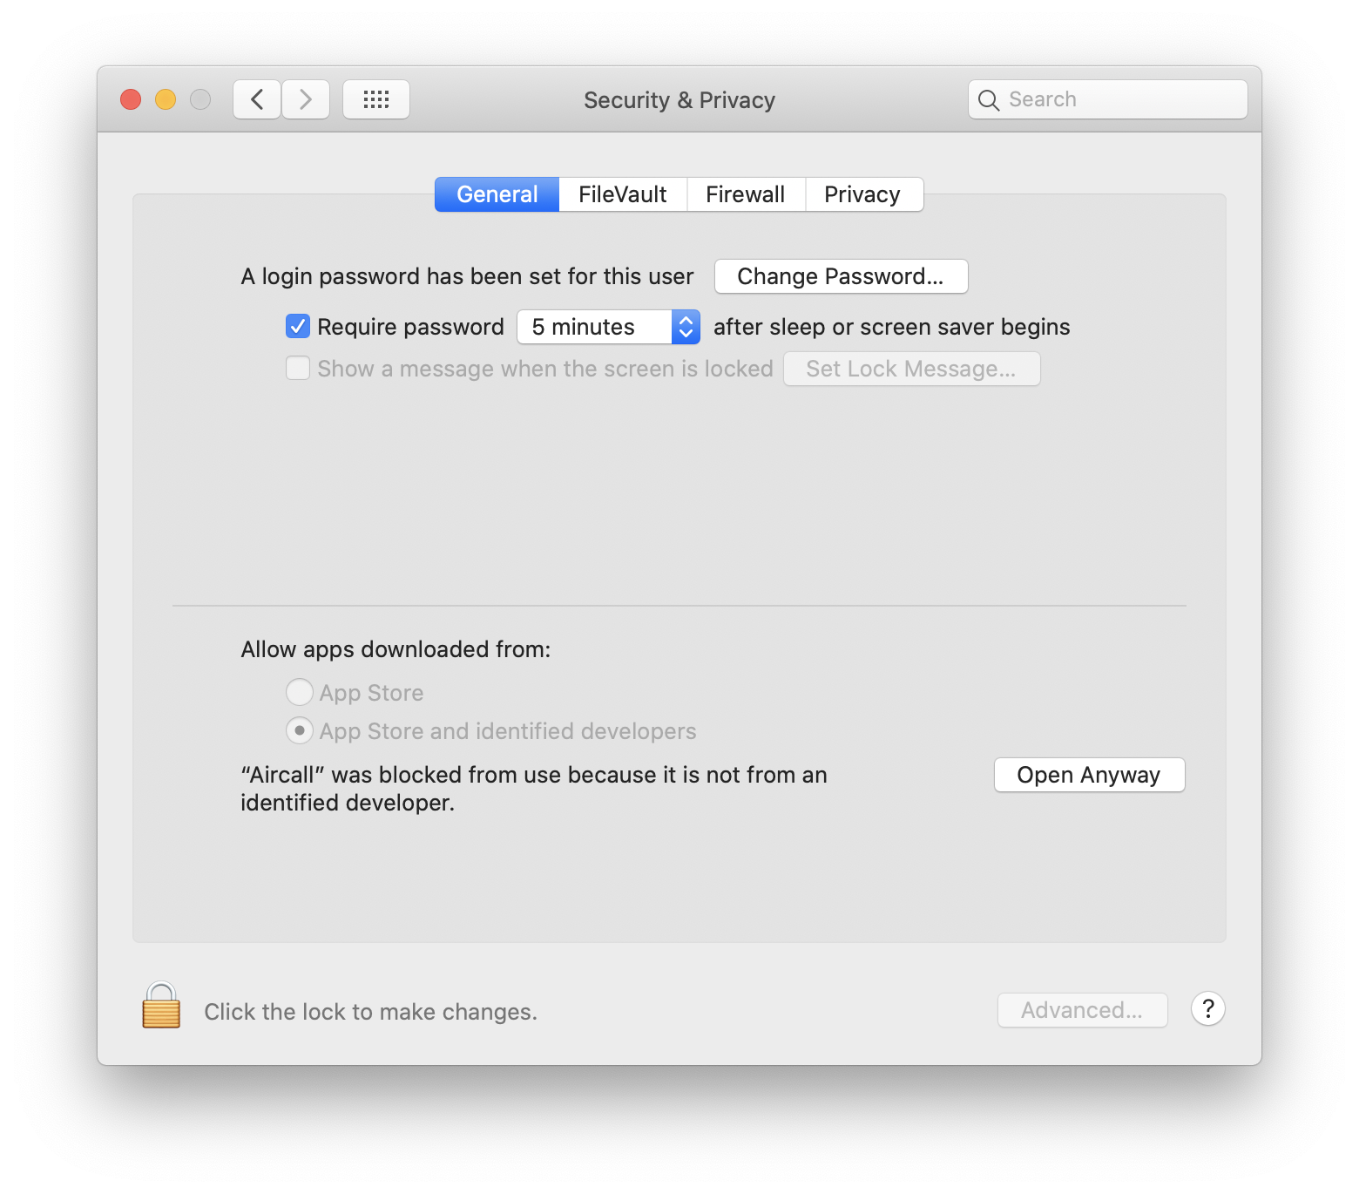Go forward with the right chevron button
Image resolution: width=1359 pixels, height=1194 pixels.
tap(306, 99)
